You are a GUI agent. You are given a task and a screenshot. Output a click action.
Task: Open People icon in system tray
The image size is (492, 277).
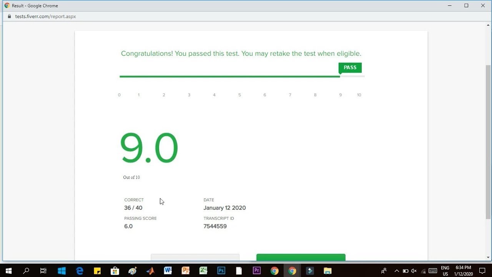[384, 270]
